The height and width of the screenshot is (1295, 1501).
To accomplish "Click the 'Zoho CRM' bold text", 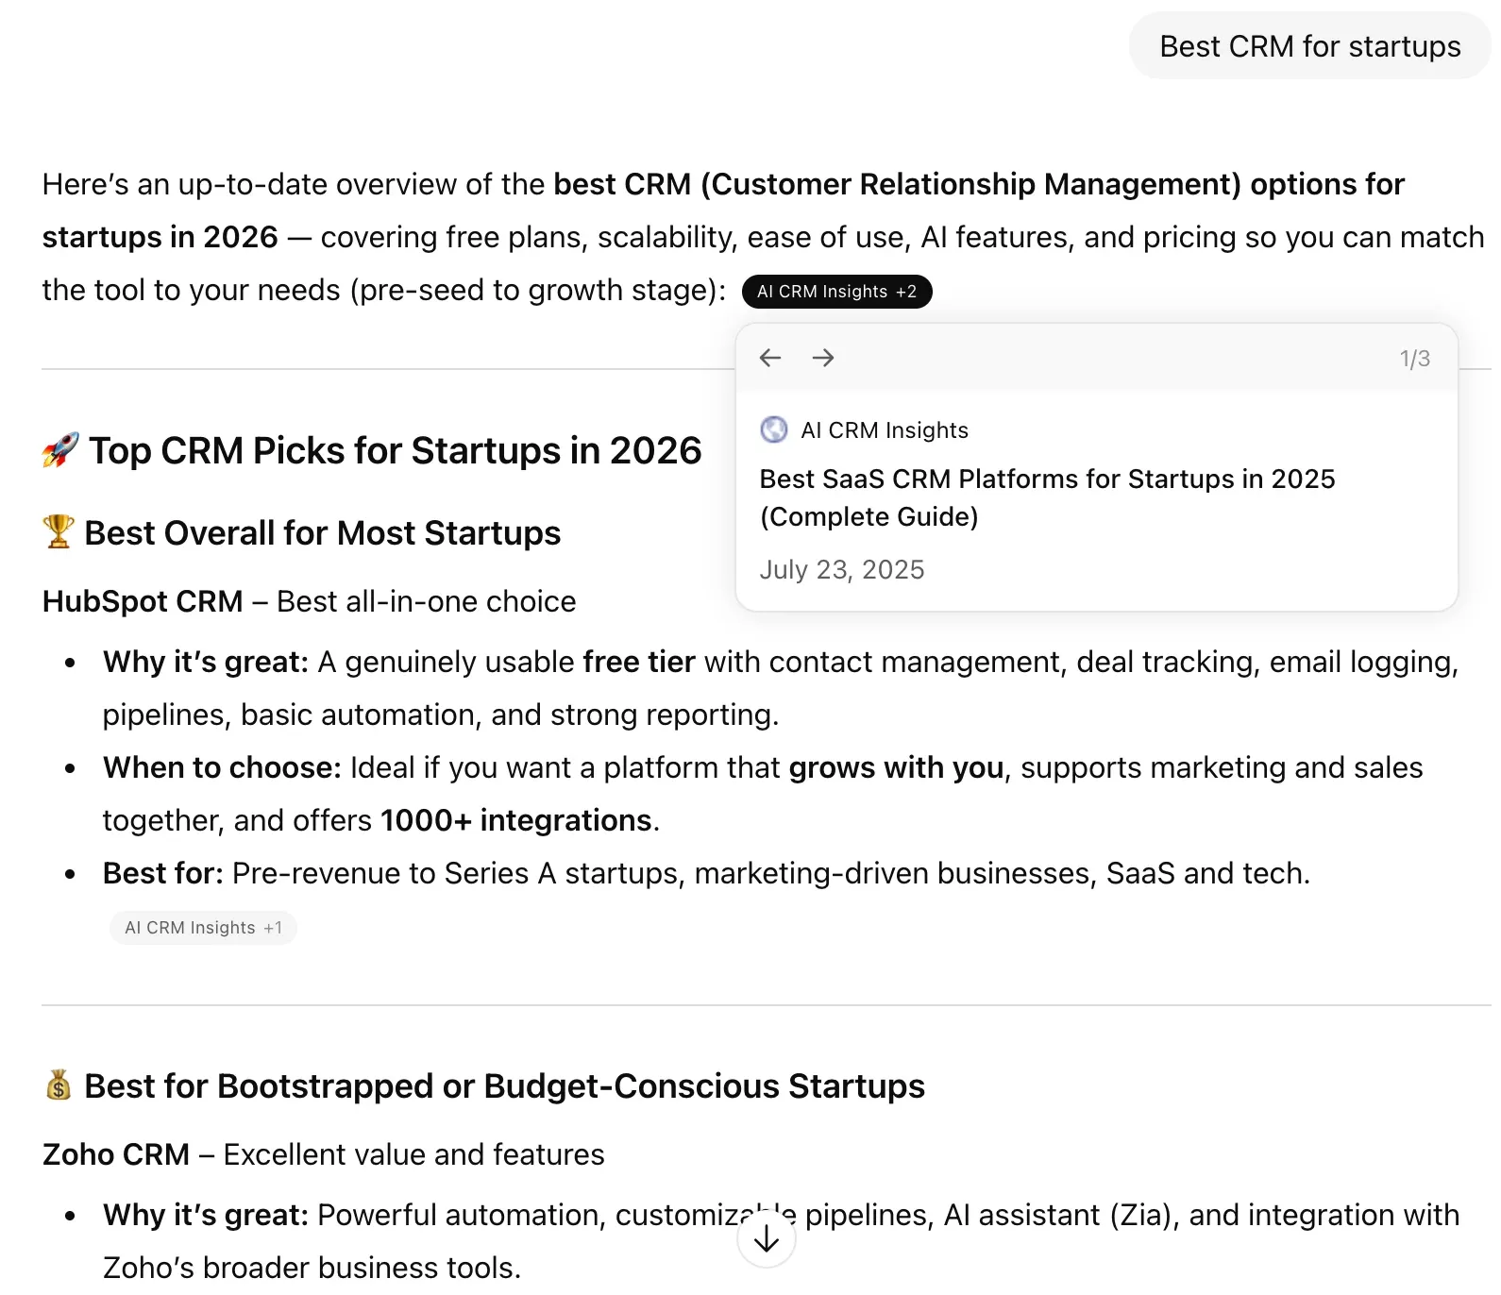I will point(116,1154).
